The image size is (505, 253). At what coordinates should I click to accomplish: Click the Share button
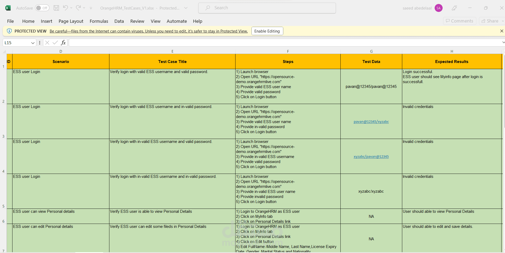pyautogui.click(x=490, y=21)
